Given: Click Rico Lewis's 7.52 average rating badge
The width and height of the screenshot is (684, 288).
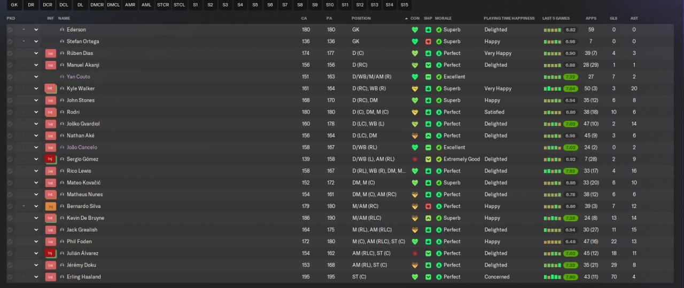Looking at the screenshot, I should tap(570, 171).
